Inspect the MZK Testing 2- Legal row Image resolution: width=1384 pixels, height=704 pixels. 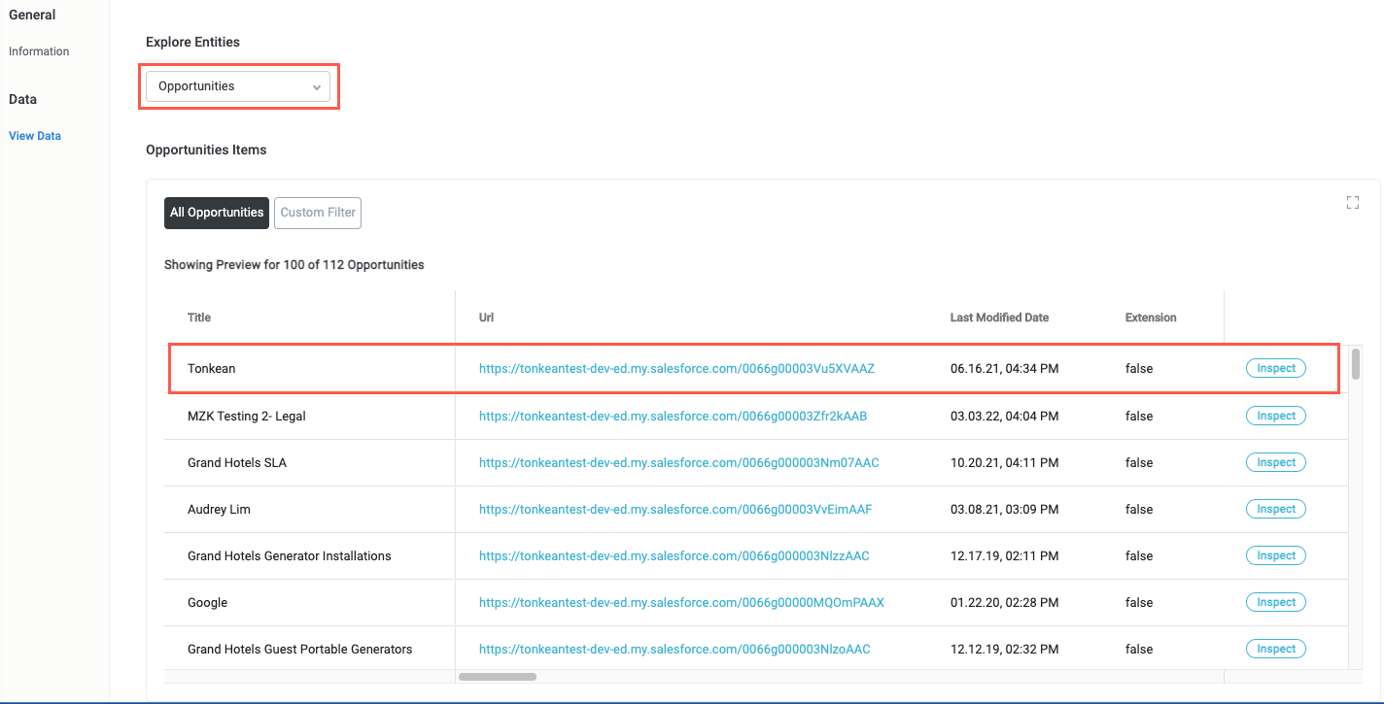pos(1275,416)
